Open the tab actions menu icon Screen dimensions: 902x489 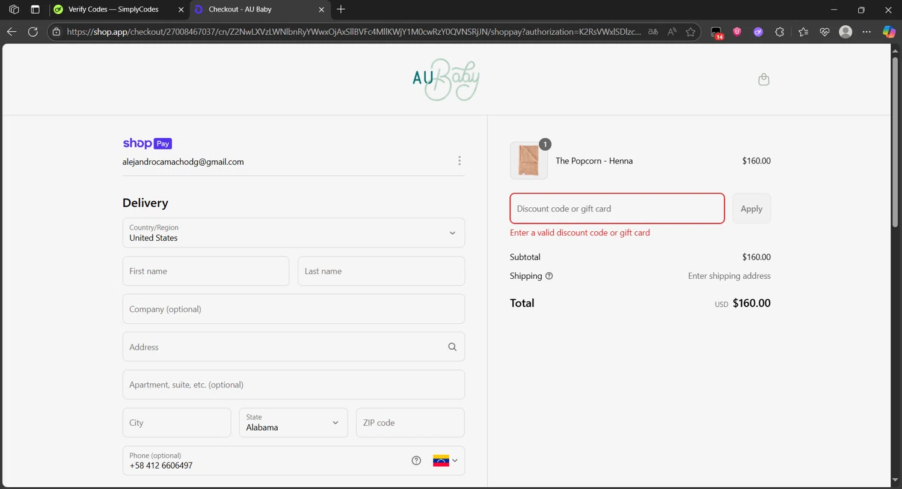tap(35, 10)
